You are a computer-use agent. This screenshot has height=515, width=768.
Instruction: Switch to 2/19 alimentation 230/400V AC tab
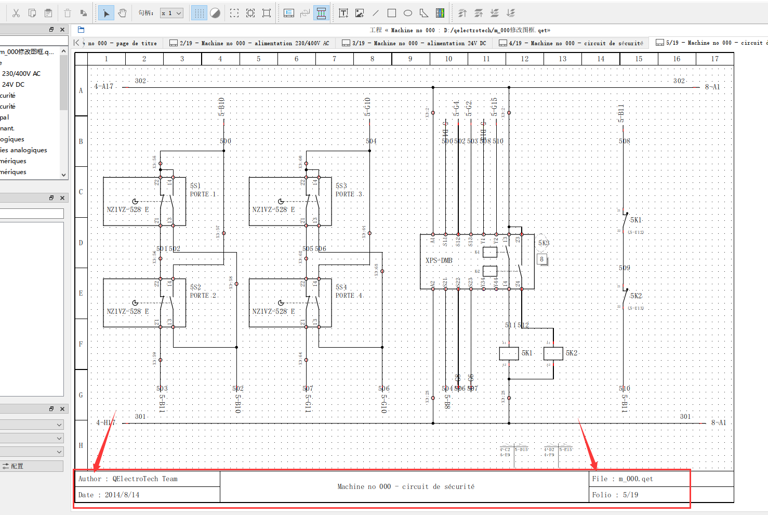coord(249,43)
